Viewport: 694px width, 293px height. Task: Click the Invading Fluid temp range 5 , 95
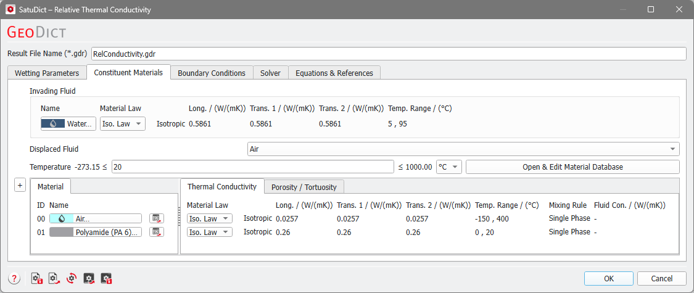(397, 124)
